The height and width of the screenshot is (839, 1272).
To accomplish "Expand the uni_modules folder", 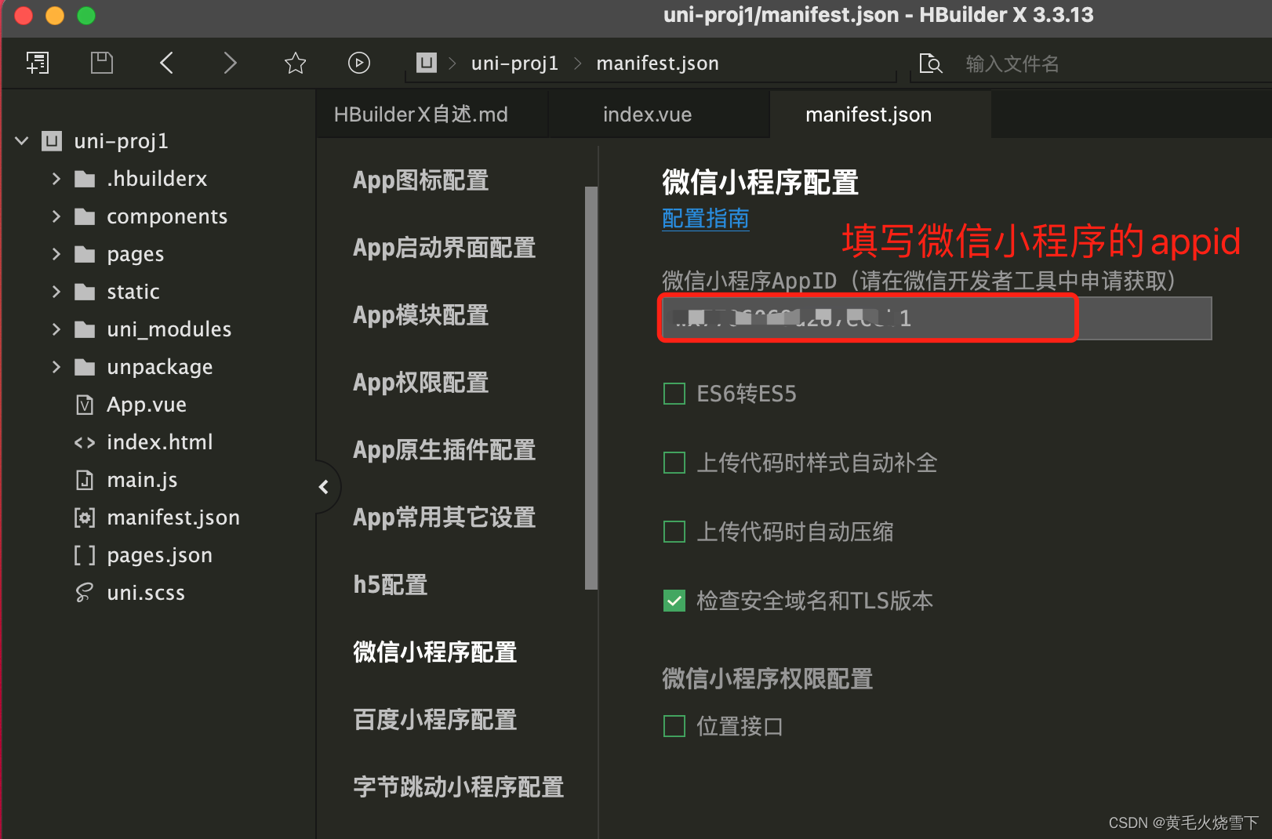I will point(55,329).
